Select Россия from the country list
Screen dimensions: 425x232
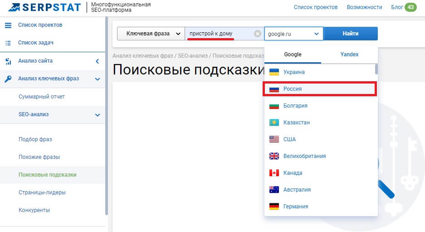(320, 89)
